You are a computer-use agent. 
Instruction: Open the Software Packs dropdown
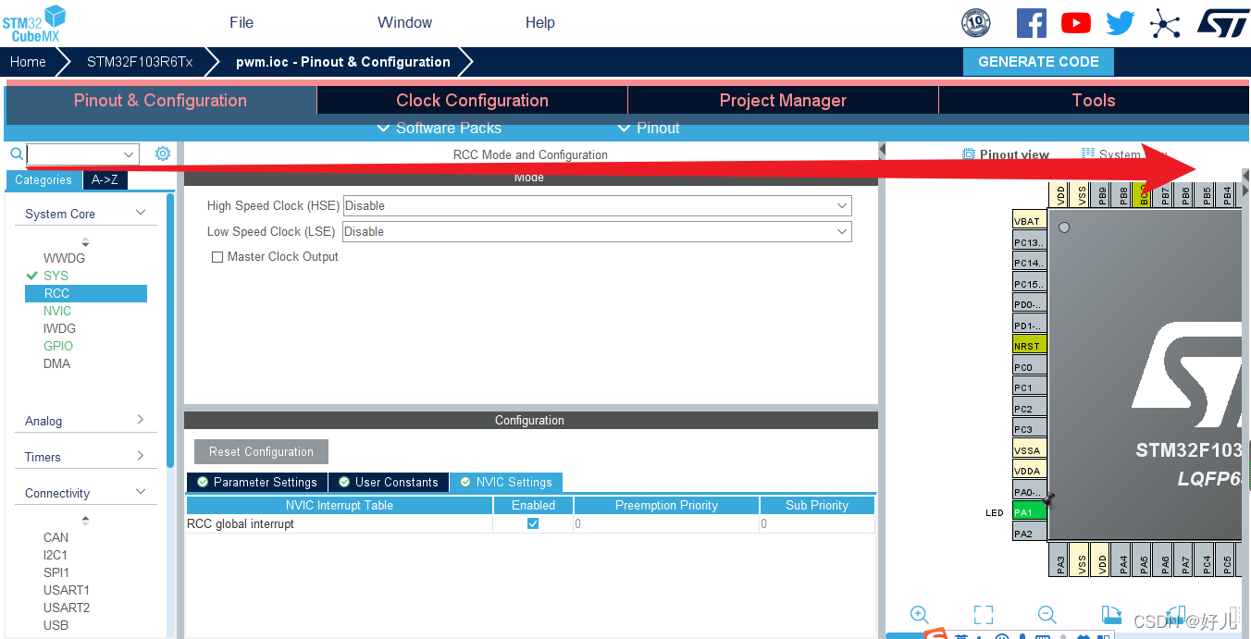(440, 128)
